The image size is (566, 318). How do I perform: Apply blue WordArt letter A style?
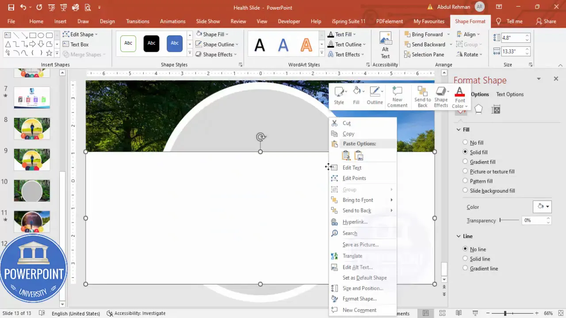pyautogui.click(x=283, y=45)
